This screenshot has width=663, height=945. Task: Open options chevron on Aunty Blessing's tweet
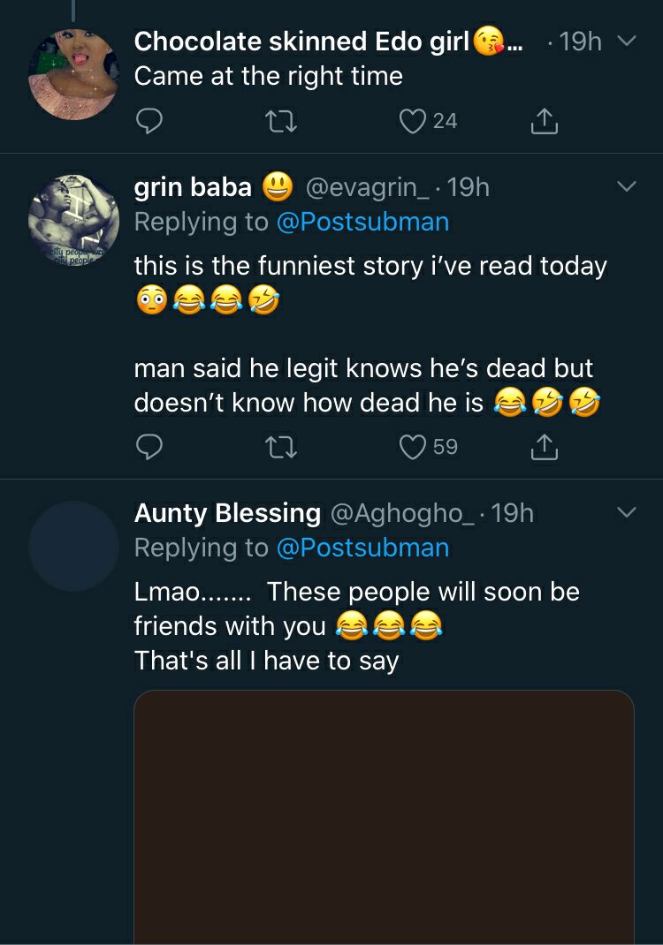click(x=625, y=512)
